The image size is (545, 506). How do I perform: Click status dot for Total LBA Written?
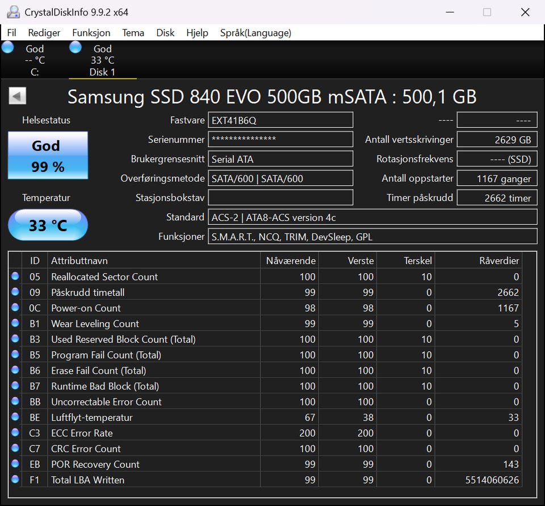(x=15, y=479)
